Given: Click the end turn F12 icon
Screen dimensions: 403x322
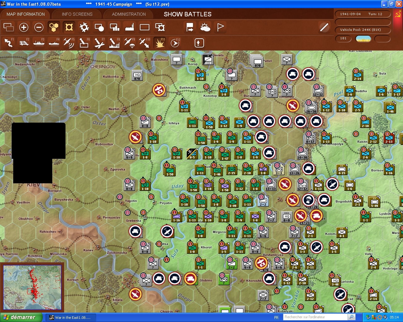Looking at the screenshot, I should coord(174,42).
